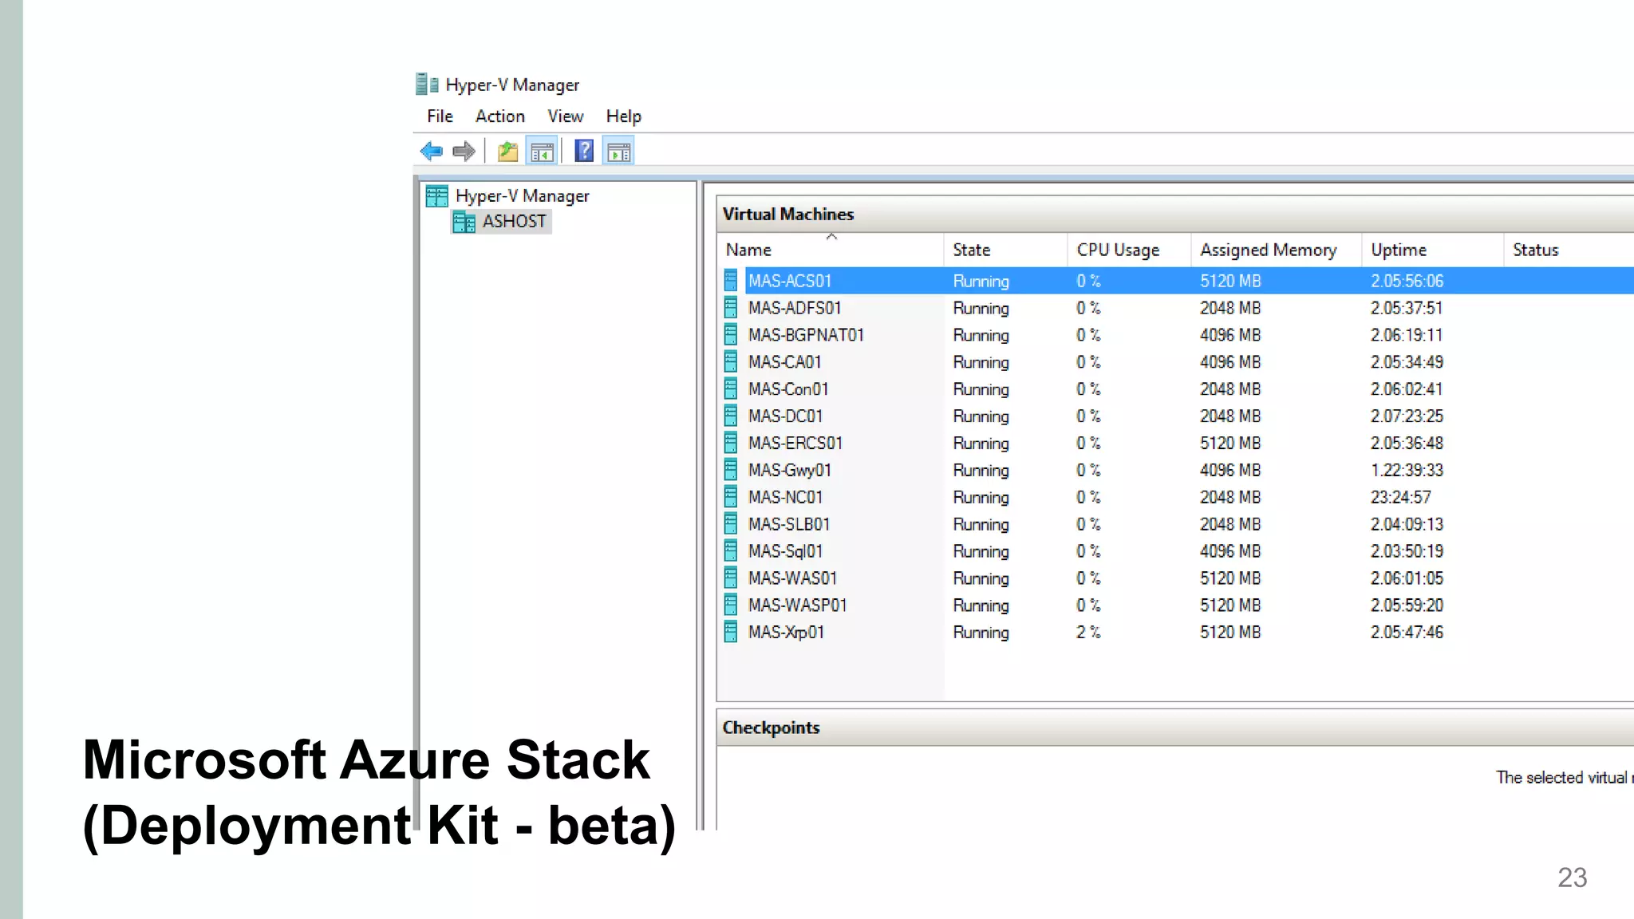Click the MAS-Con01 virtual machine icon
The image size is (1634, 919).
click(731, 389)
